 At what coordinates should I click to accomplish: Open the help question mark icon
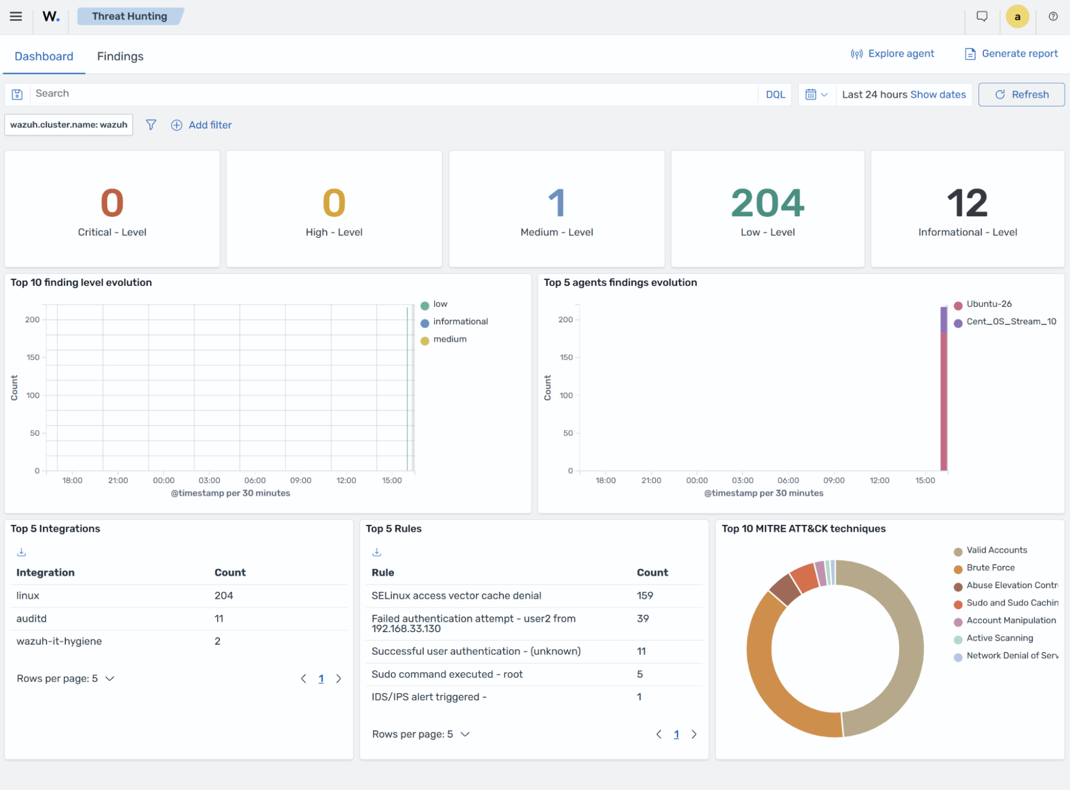(1053, 17)
